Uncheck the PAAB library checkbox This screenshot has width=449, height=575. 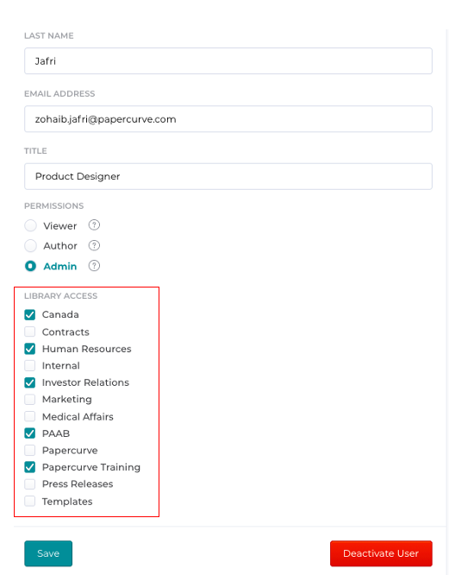(30, 433)
